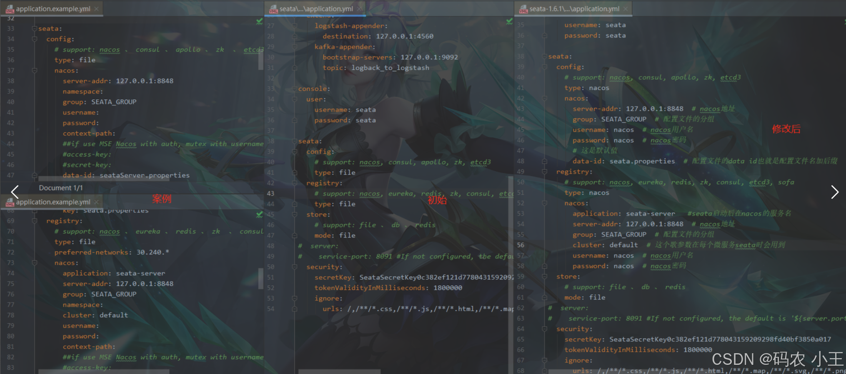Click line 'application: seata-server' at line 74
Screen dimensions: 846x374
[x=114, y=273]
